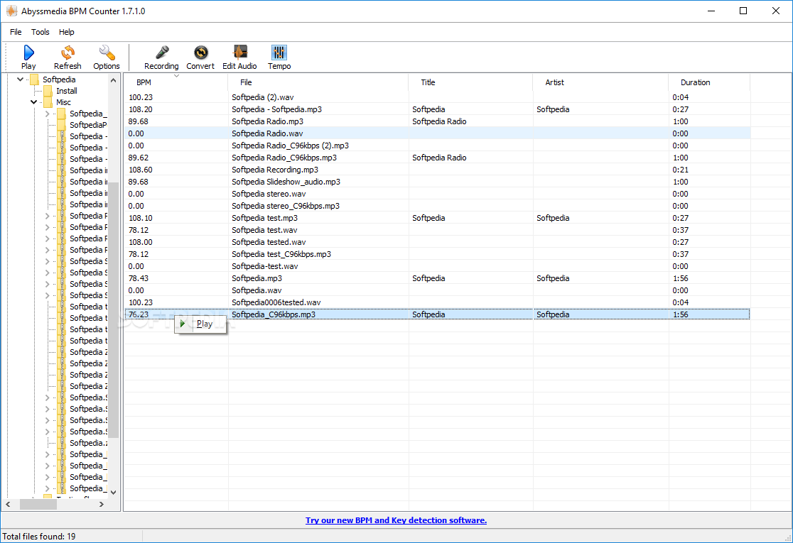
Task: Click the Abyssmedia app icon in title bar
Action: coord(11,11)
